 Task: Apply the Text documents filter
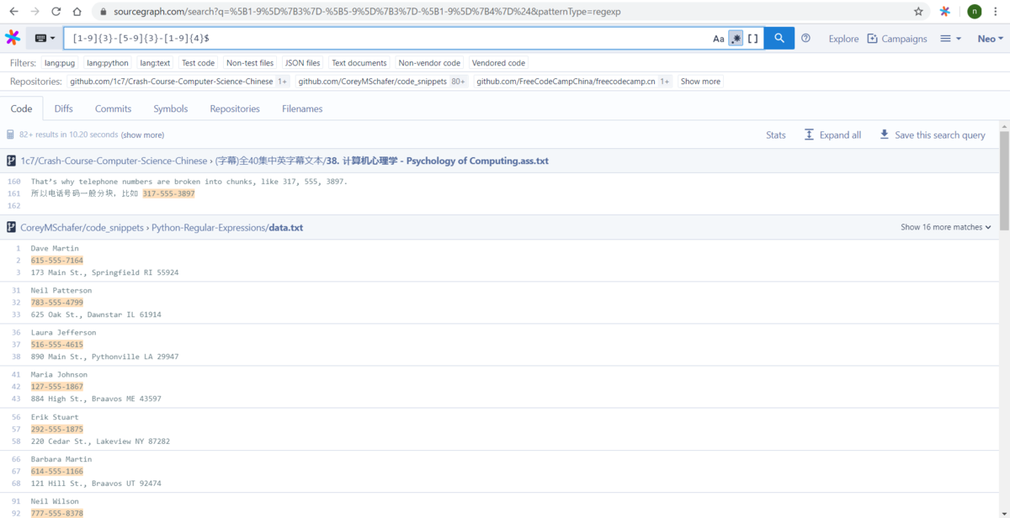359,63
